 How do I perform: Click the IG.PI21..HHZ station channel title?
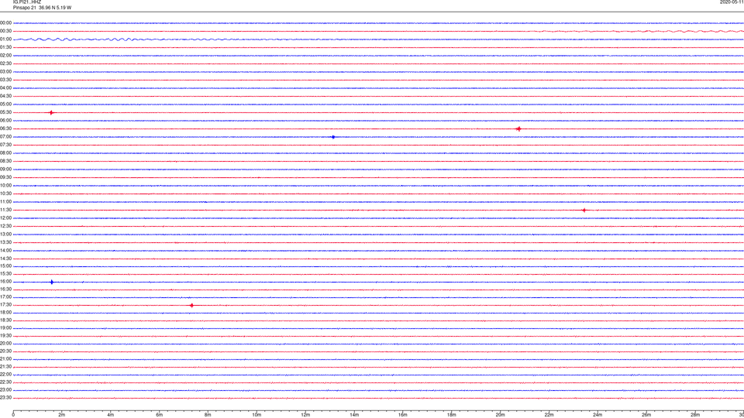(x=27, y=2)
